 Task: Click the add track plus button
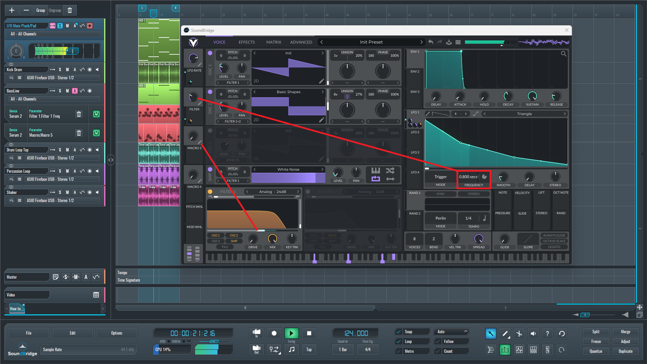pyautogui.click(x=12, y=10)
